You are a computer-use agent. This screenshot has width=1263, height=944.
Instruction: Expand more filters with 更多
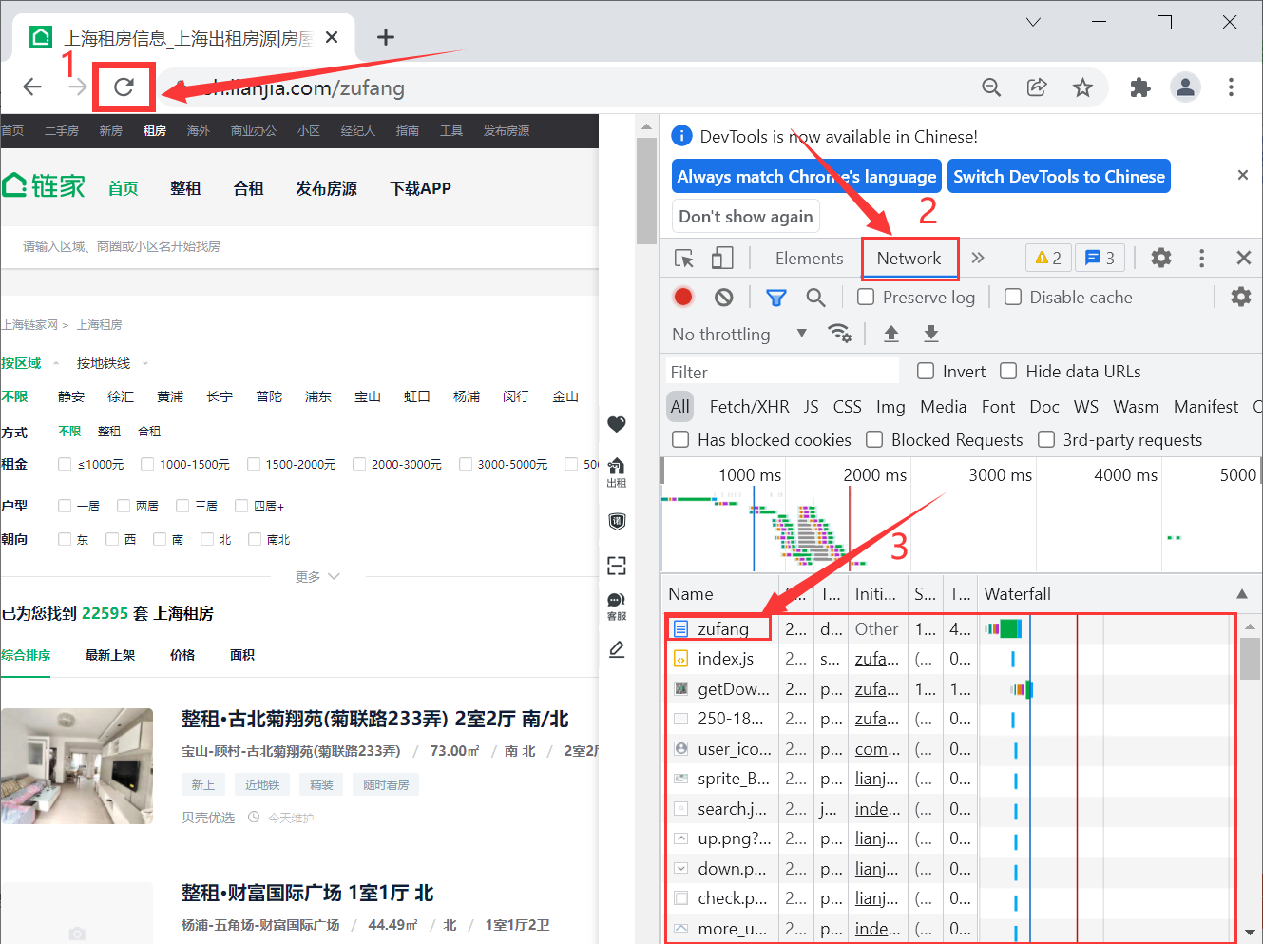(317, 576)
